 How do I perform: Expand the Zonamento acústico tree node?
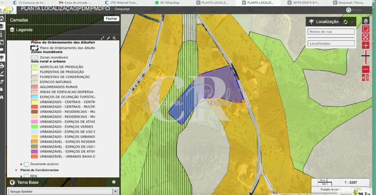(x=21, y=164)
